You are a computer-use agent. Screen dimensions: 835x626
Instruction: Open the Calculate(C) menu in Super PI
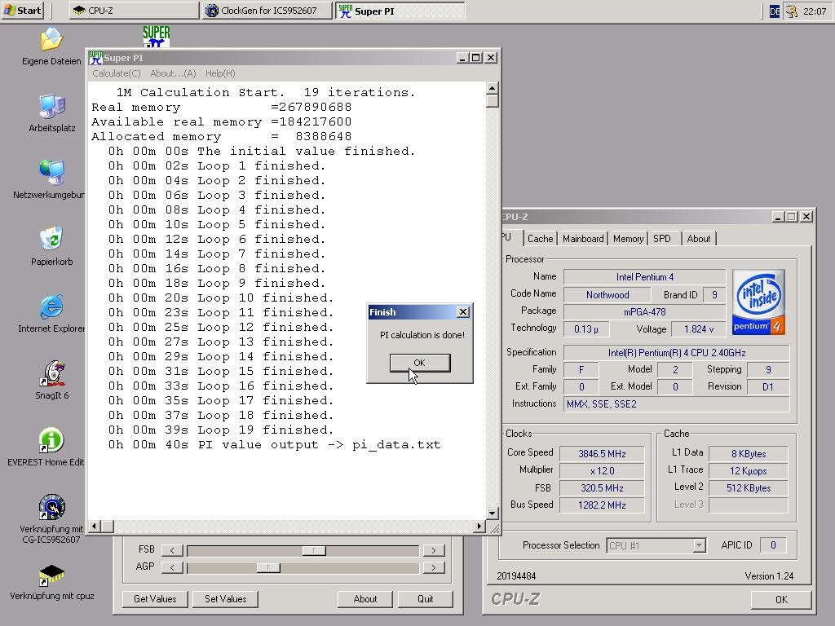(x=117, y=73)
